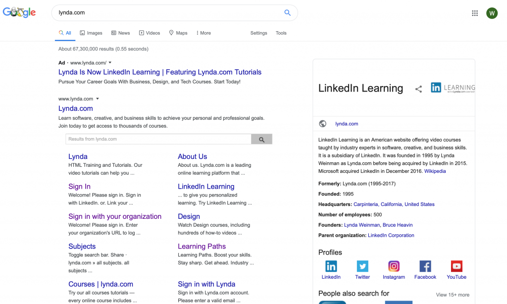The width and height of the screenshot is (507, 304).
Task: Click the blue search magnifier icon
Action: 287,12
